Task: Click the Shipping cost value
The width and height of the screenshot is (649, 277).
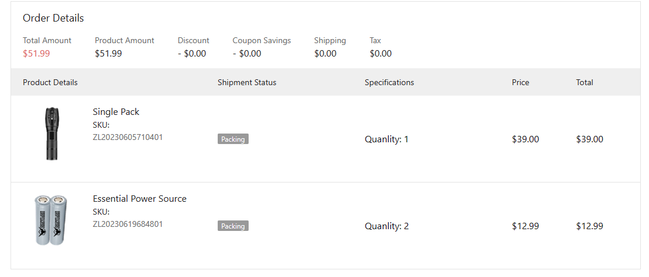Action: coord(325,54)
